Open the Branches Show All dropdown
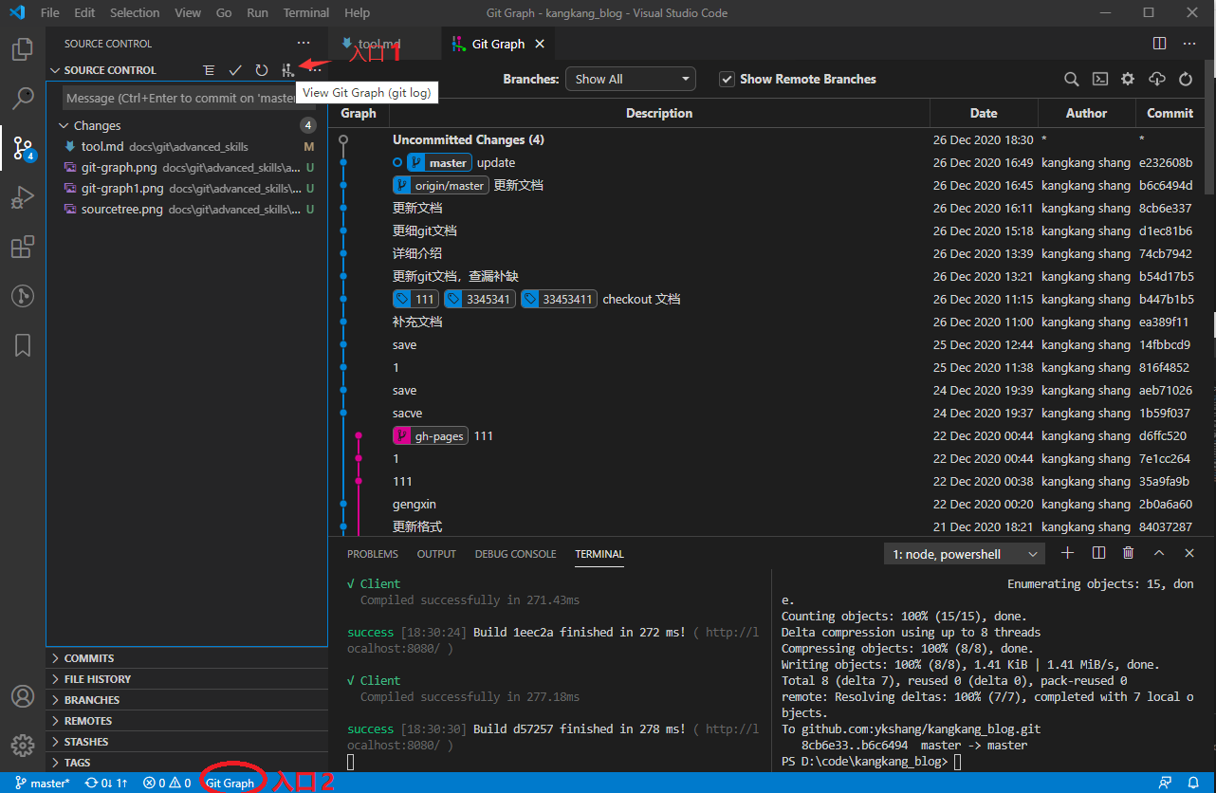The image size is (1216, 793). pyautogui.click(x=631, y=79)
